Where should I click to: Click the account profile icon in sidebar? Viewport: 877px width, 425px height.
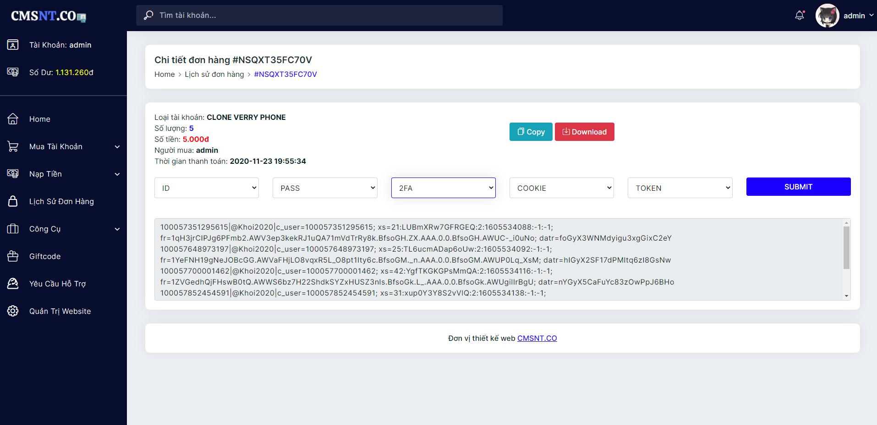point(13,45)
